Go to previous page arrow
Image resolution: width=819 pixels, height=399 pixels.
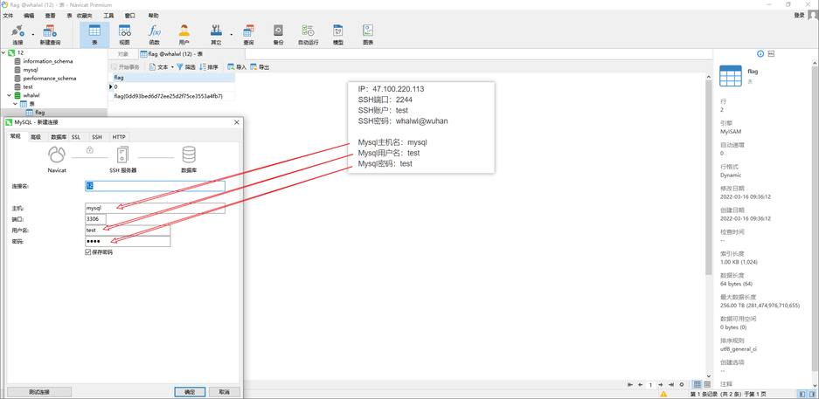[640, 384]
